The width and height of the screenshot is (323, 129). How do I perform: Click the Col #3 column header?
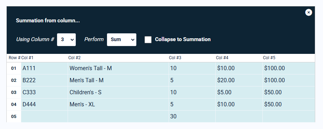[175, 58]
